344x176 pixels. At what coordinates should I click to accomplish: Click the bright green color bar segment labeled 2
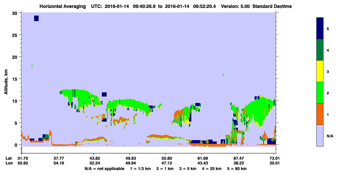pos(320,93)
